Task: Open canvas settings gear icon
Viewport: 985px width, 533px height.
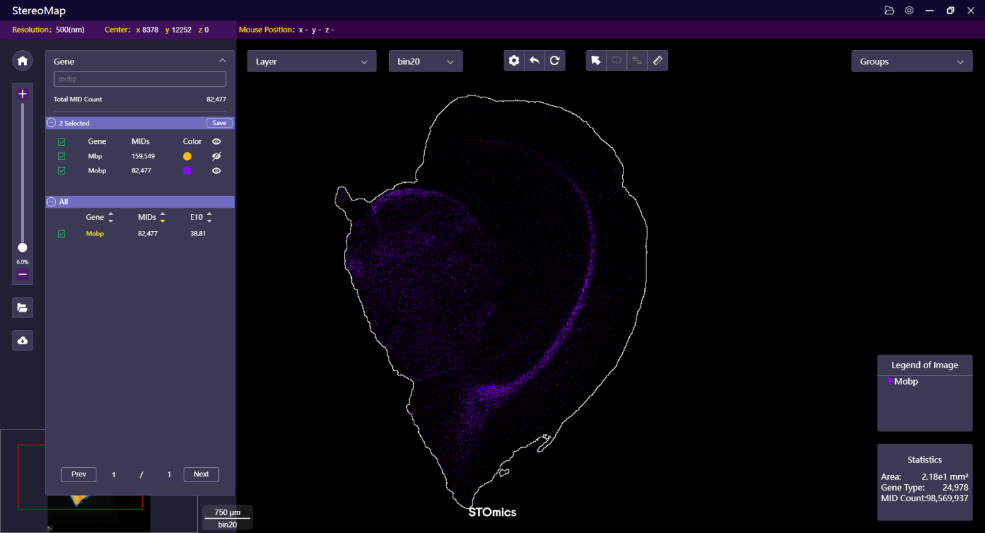Action: (x=514, y=61)
